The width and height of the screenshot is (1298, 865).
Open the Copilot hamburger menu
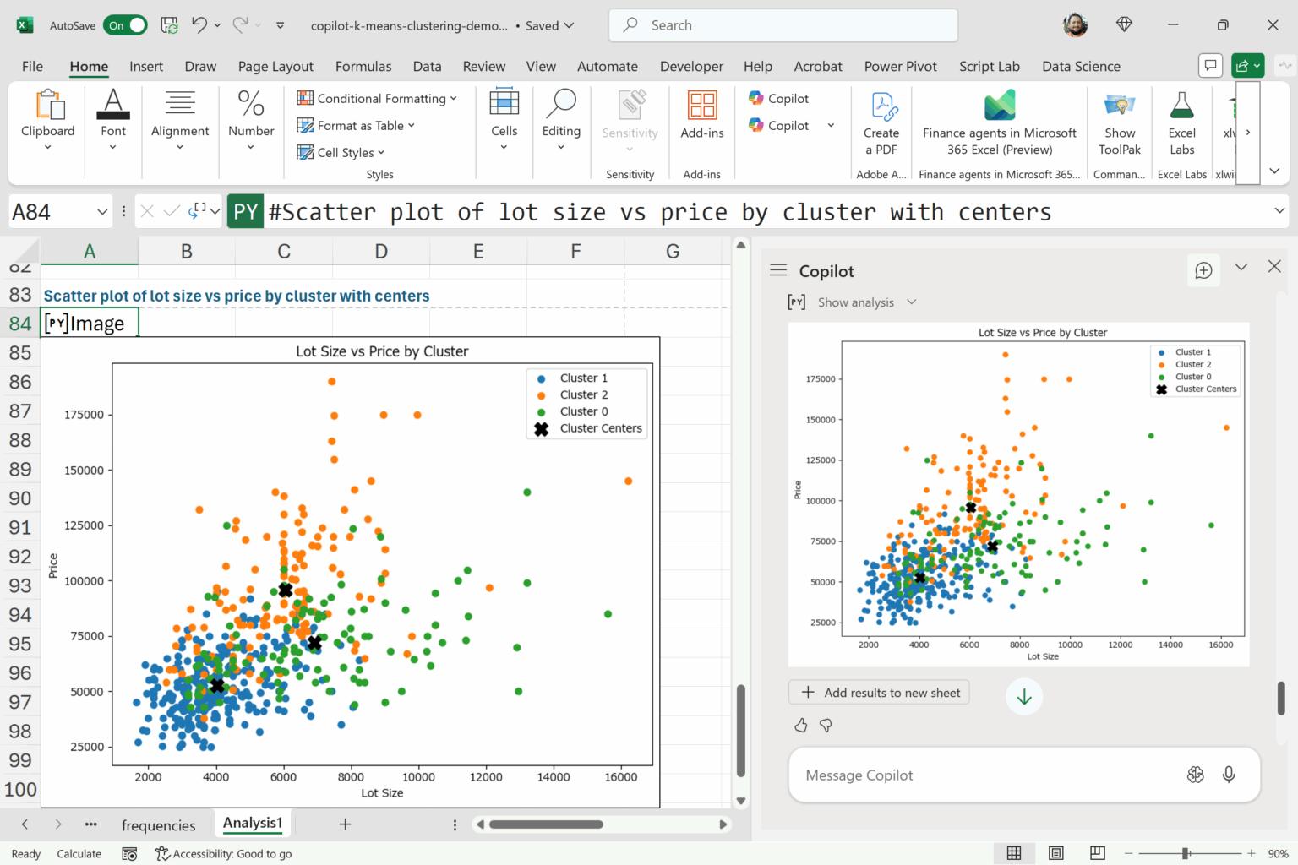point(778,270)
